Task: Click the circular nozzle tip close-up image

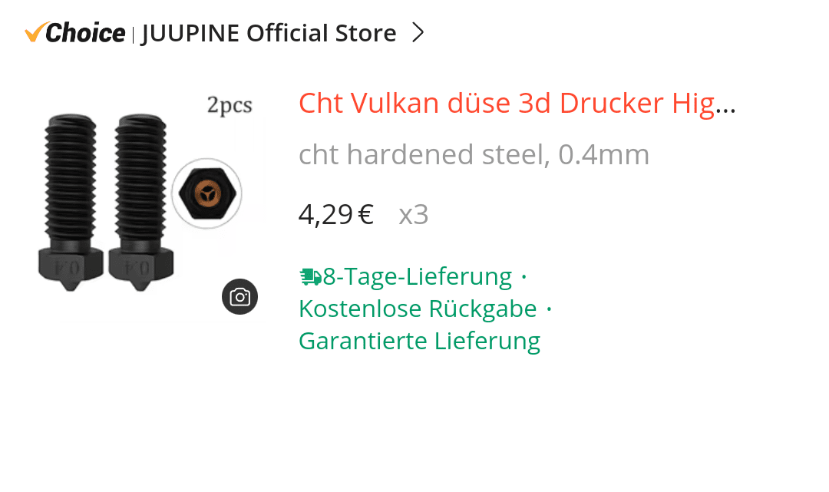Action: pos(206,193)
